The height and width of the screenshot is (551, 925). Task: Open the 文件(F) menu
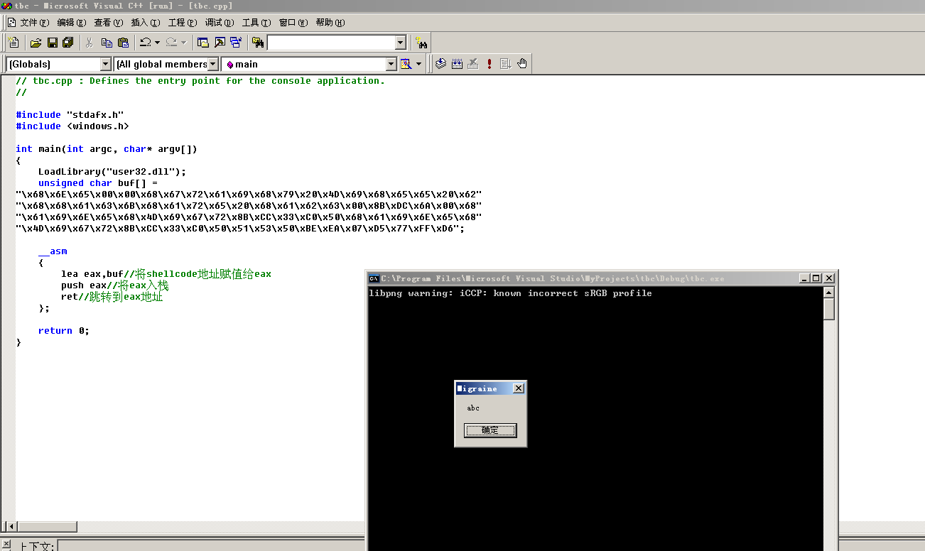pos(35,23)
